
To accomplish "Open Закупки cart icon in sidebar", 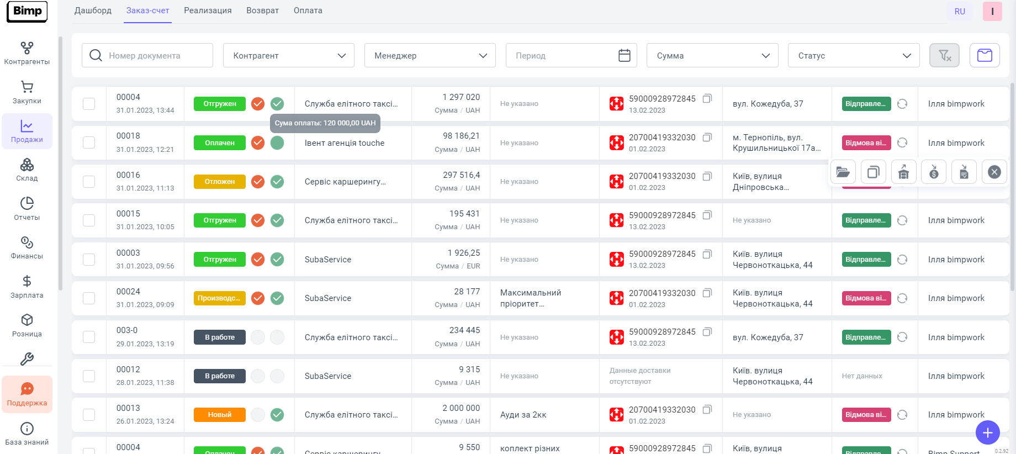I will [27, 92].
